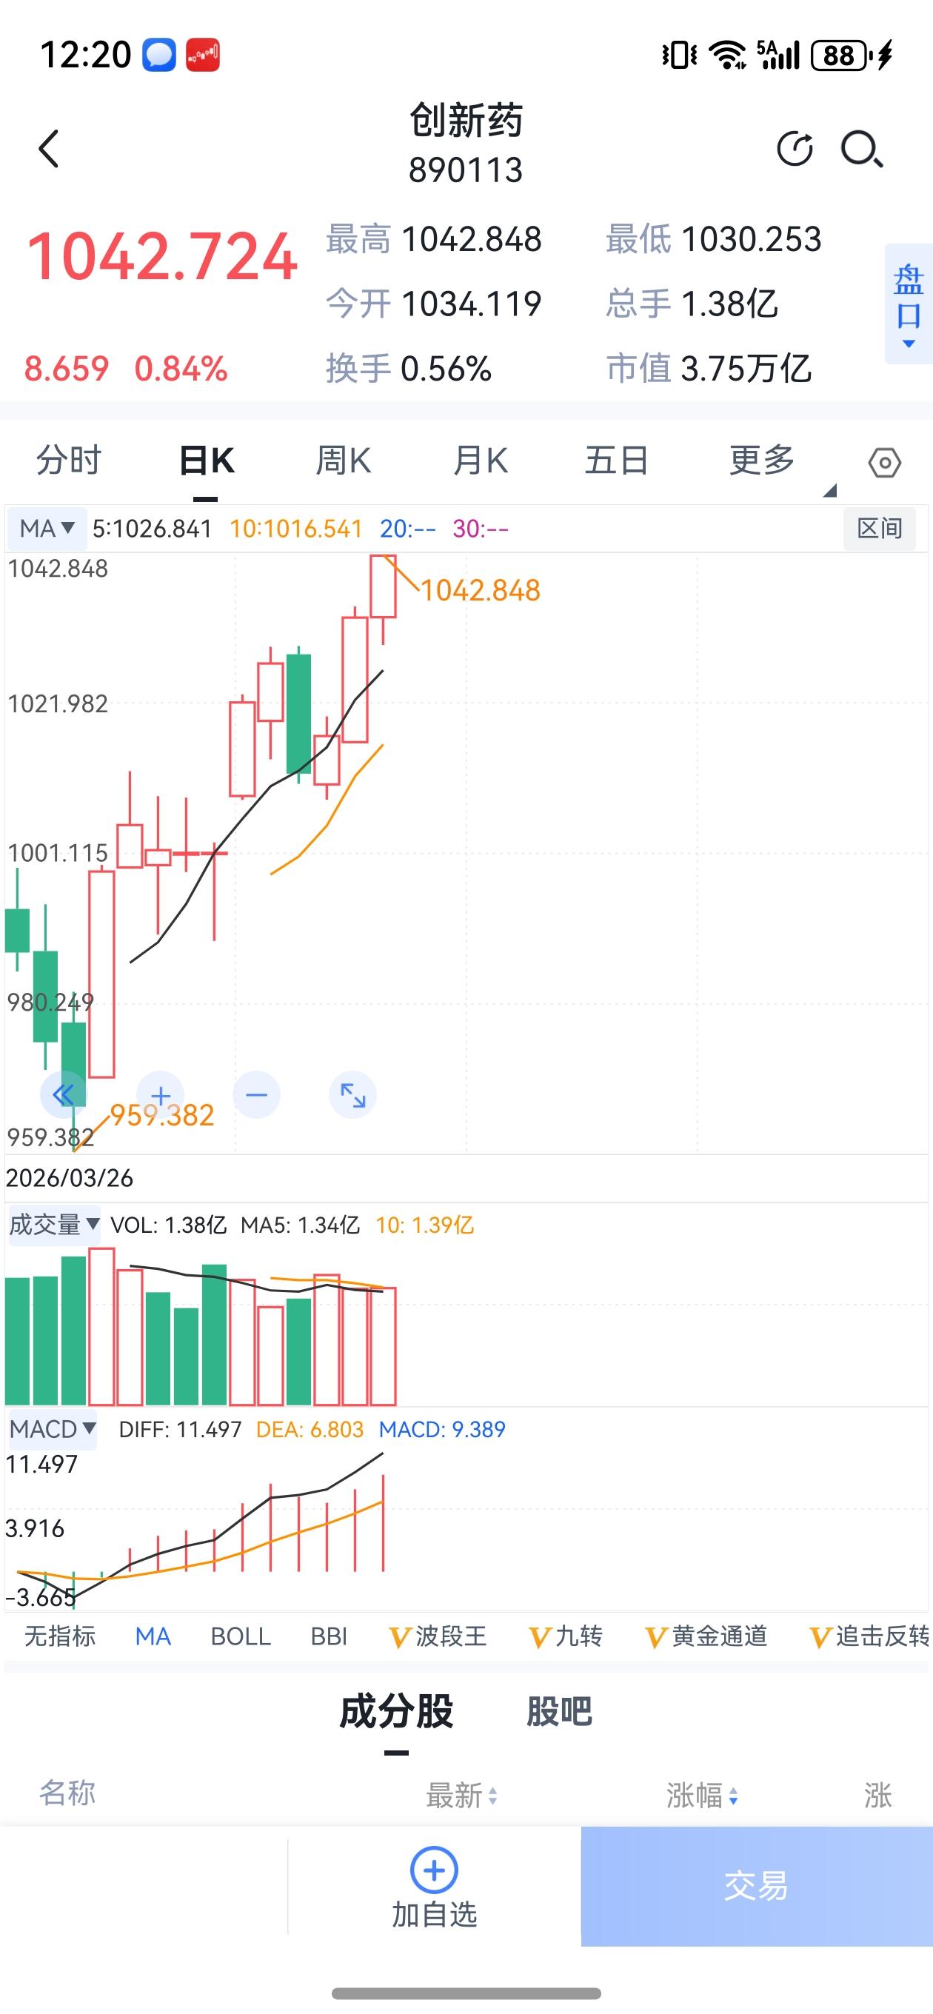Tap the 区间 range button

click(x=880, y=529)
